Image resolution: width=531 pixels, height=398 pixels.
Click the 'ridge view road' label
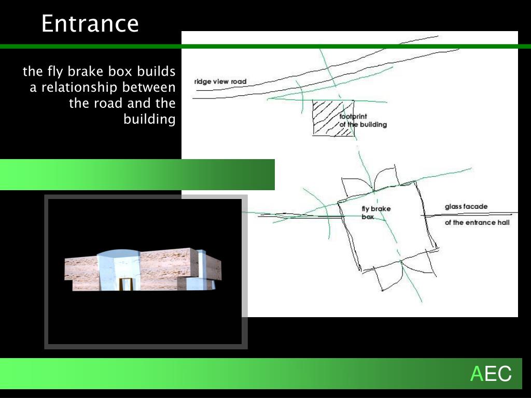220,81
